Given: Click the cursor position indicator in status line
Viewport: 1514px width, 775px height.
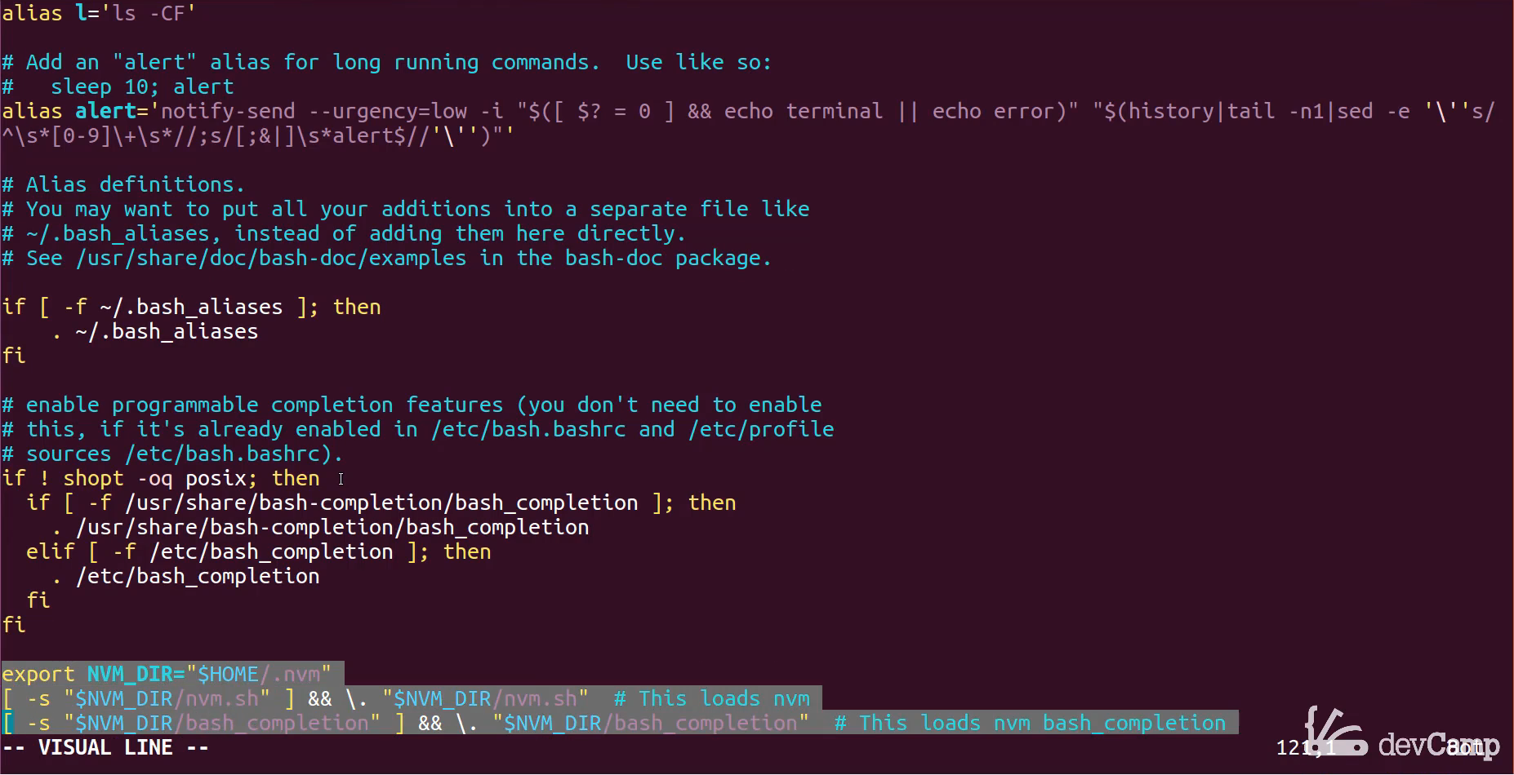Looking at the screenshot, I should 1305,747.
